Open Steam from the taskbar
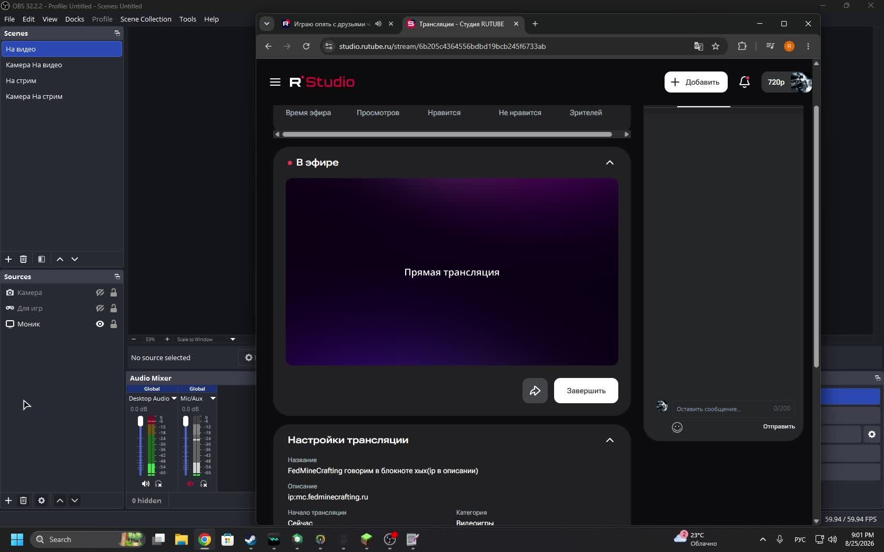This screenshot has height=552, width=884. pos(250,539)
